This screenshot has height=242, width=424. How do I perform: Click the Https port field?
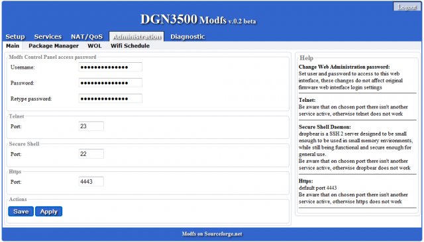[91, 182]
